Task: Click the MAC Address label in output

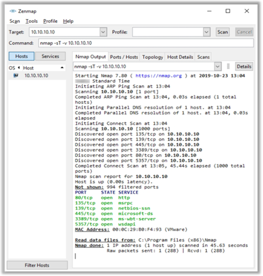Action: click(x=92, y=230)
